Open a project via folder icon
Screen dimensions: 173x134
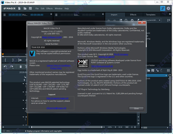click(25, 8)
